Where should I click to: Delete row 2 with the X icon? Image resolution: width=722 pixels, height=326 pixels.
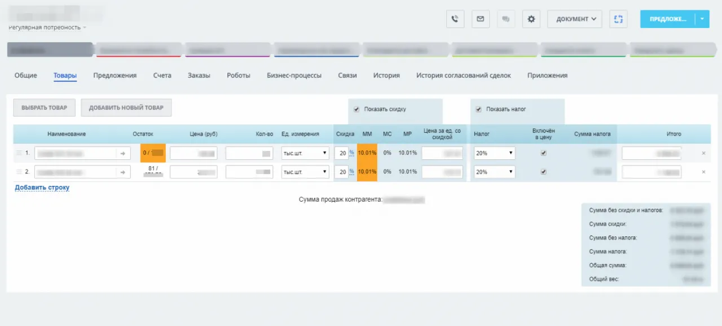click(x=703, y=172)
